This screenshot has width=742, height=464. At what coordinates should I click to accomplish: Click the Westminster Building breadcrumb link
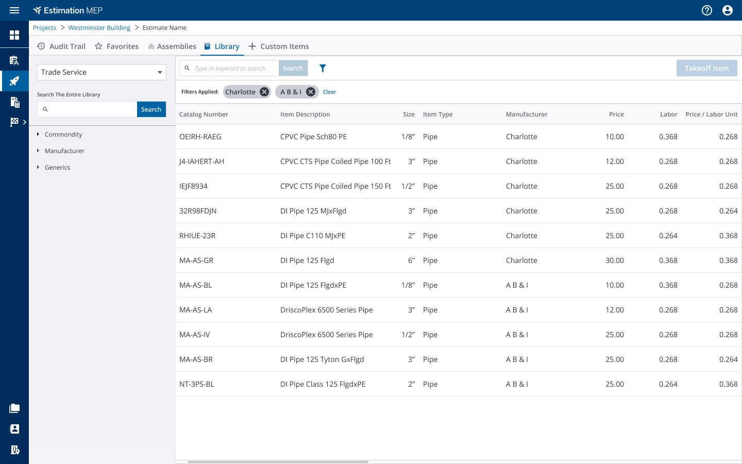click(99, 28)
